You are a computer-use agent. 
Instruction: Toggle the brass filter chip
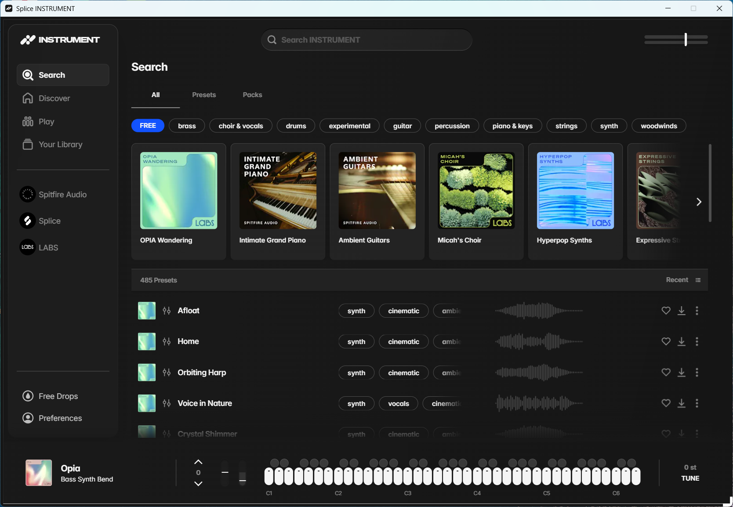[187, 126]
